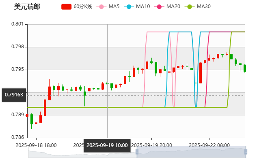272x162 pixels.
Task: Click the left handle of the zoom slider
Action: (137, 152)
